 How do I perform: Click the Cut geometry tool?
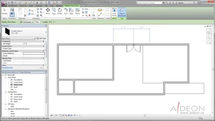(31, 10)
